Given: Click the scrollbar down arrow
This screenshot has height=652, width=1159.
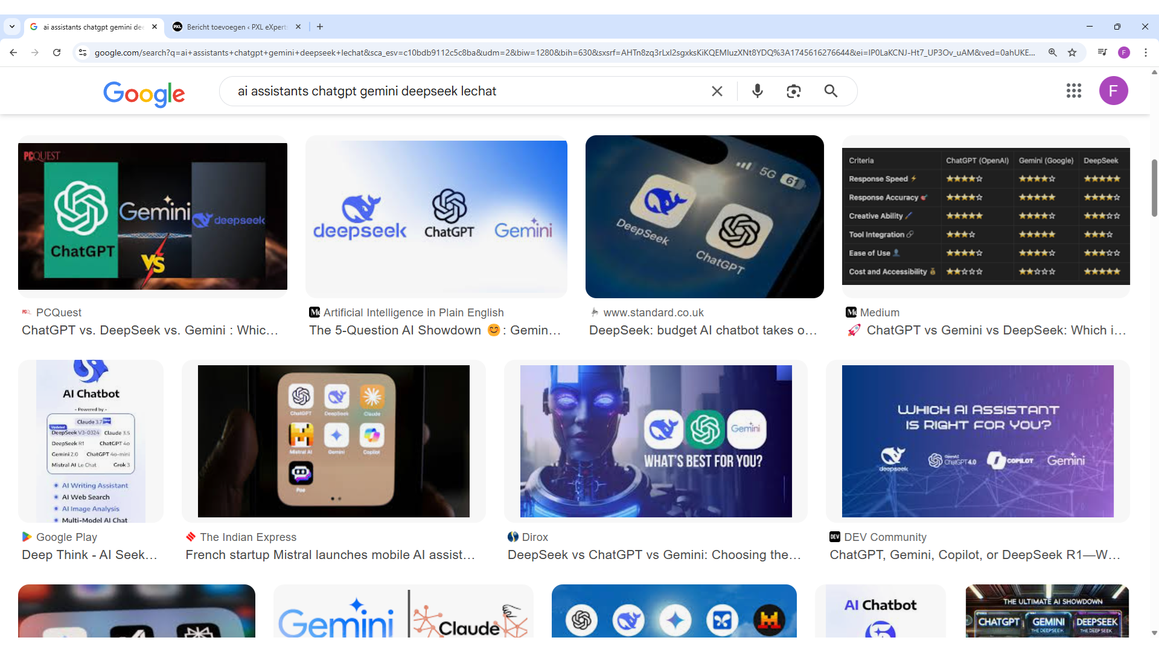Looking at the screenshot, I should tap(1154, 633).
